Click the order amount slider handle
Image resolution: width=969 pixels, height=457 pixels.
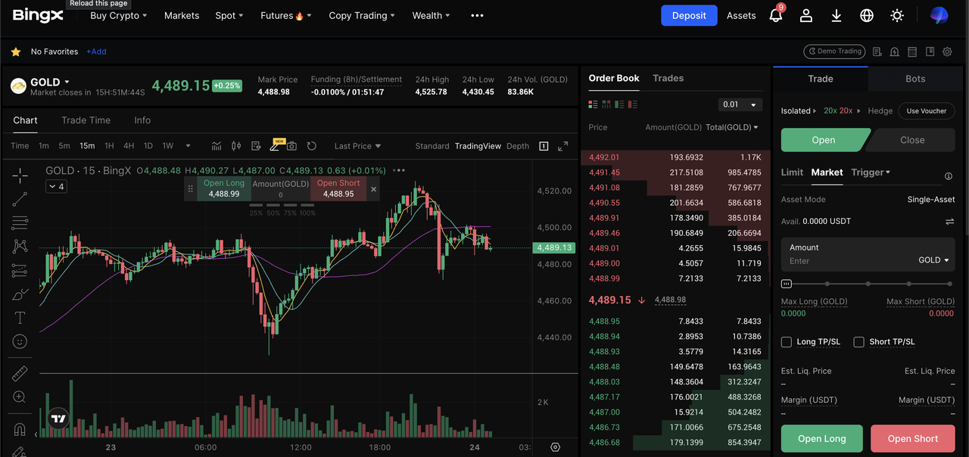[787, 284]
